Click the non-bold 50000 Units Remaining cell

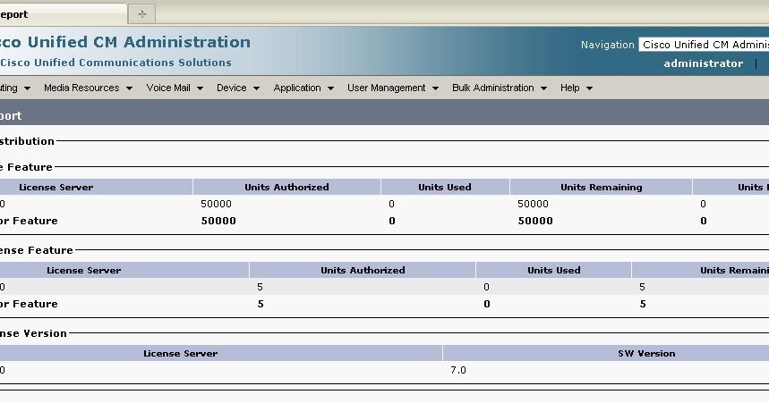(x=533, y=204)
